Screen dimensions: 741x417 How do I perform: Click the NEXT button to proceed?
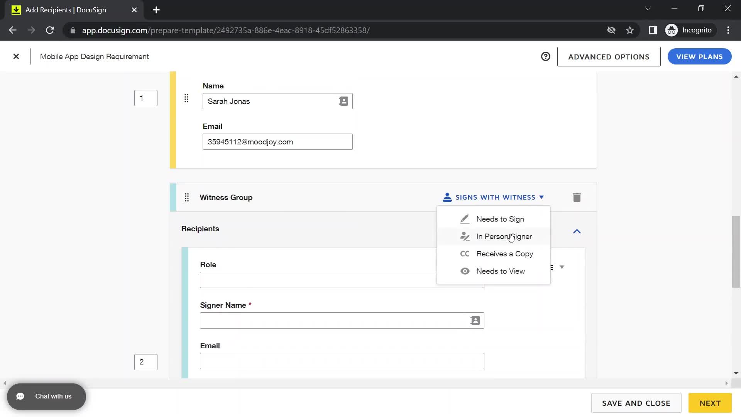(710, 403)
